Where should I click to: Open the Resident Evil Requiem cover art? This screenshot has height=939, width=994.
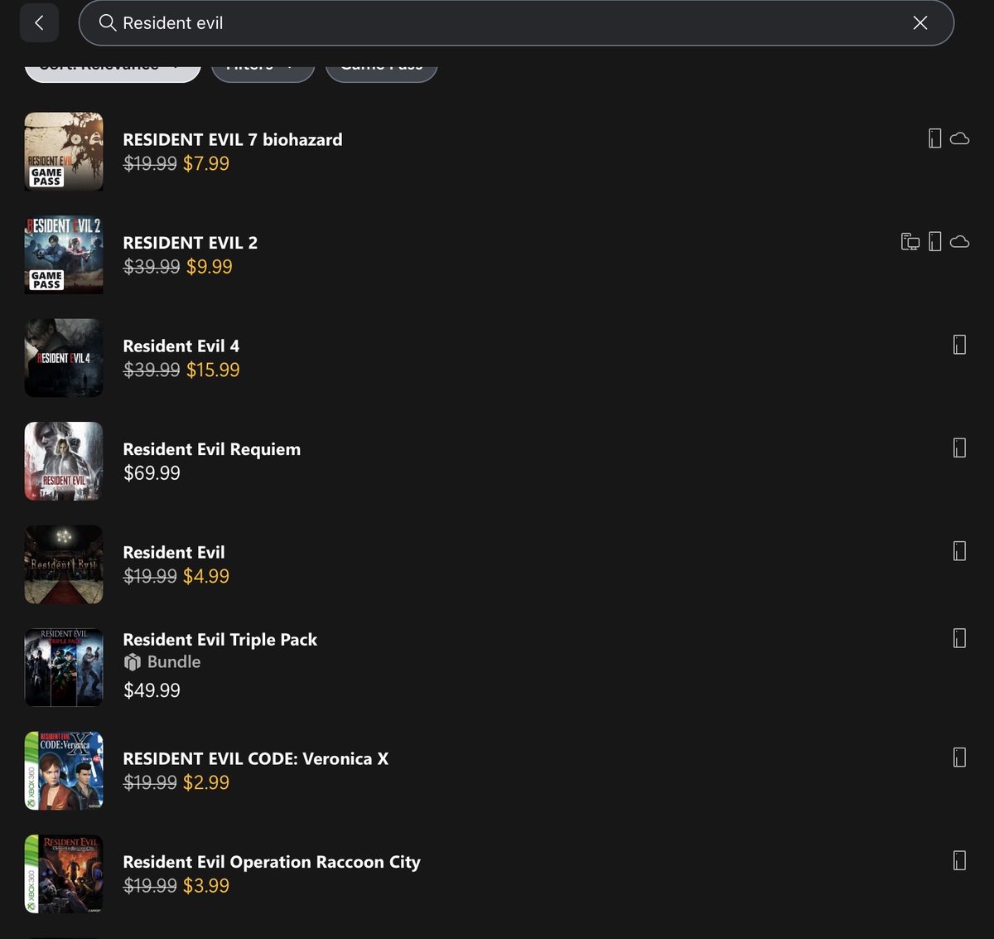(x=64, y=462)
